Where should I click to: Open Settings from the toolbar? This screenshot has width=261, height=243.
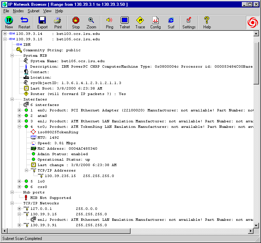(189, 23)
